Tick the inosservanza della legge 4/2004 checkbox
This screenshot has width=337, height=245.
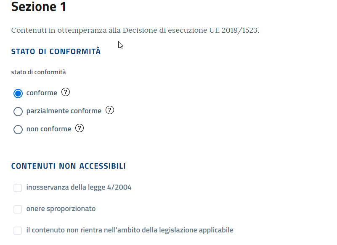(x=18, y=188)
